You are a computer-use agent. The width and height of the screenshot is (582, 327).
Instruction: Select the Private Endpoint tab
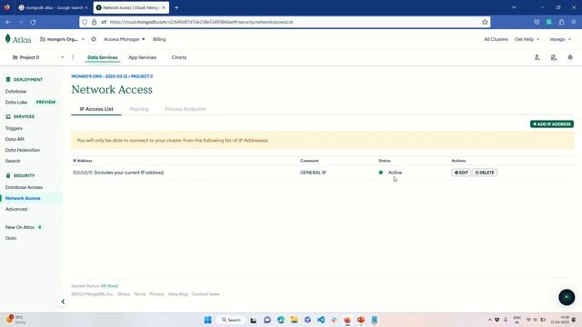point(186,109)
